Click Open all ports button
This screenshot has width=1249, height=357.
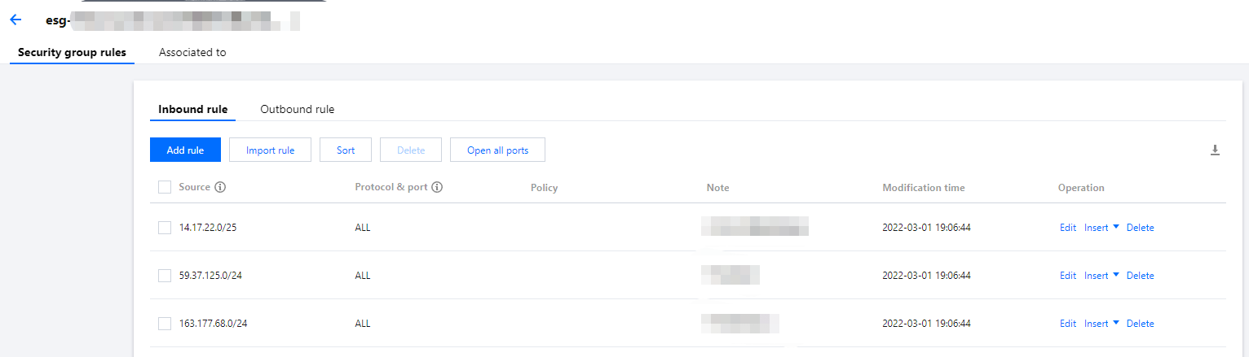497,150
